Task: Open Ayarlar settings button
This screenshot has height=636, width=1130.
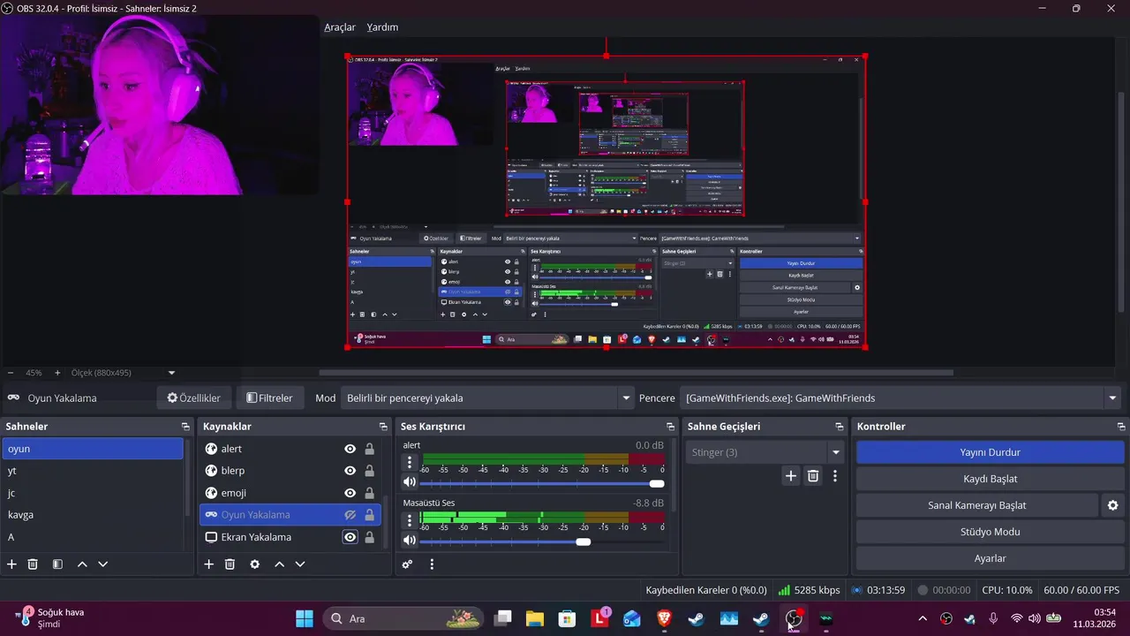Action: tap(991, 558)
